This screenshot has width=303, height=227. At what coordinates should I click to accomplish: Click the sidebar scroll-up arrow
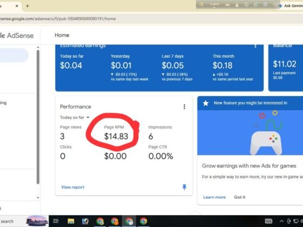pos(38,48)
